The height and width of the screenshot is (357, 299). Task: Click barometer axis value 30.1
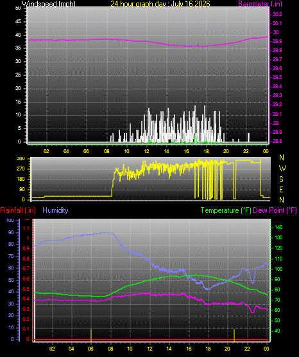point(277,23)
